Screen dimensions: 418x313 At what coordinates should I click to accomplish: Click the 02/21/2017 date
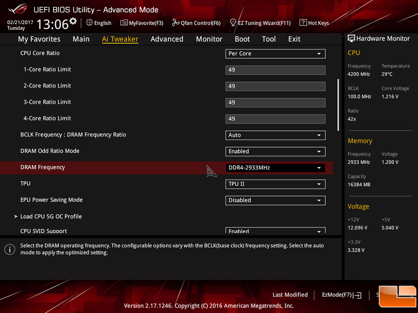coord(20,23)
